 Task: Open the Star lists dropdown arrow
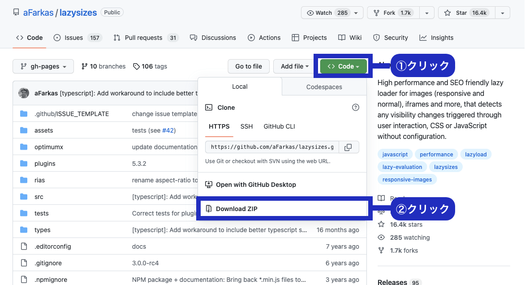pos(503,13)
